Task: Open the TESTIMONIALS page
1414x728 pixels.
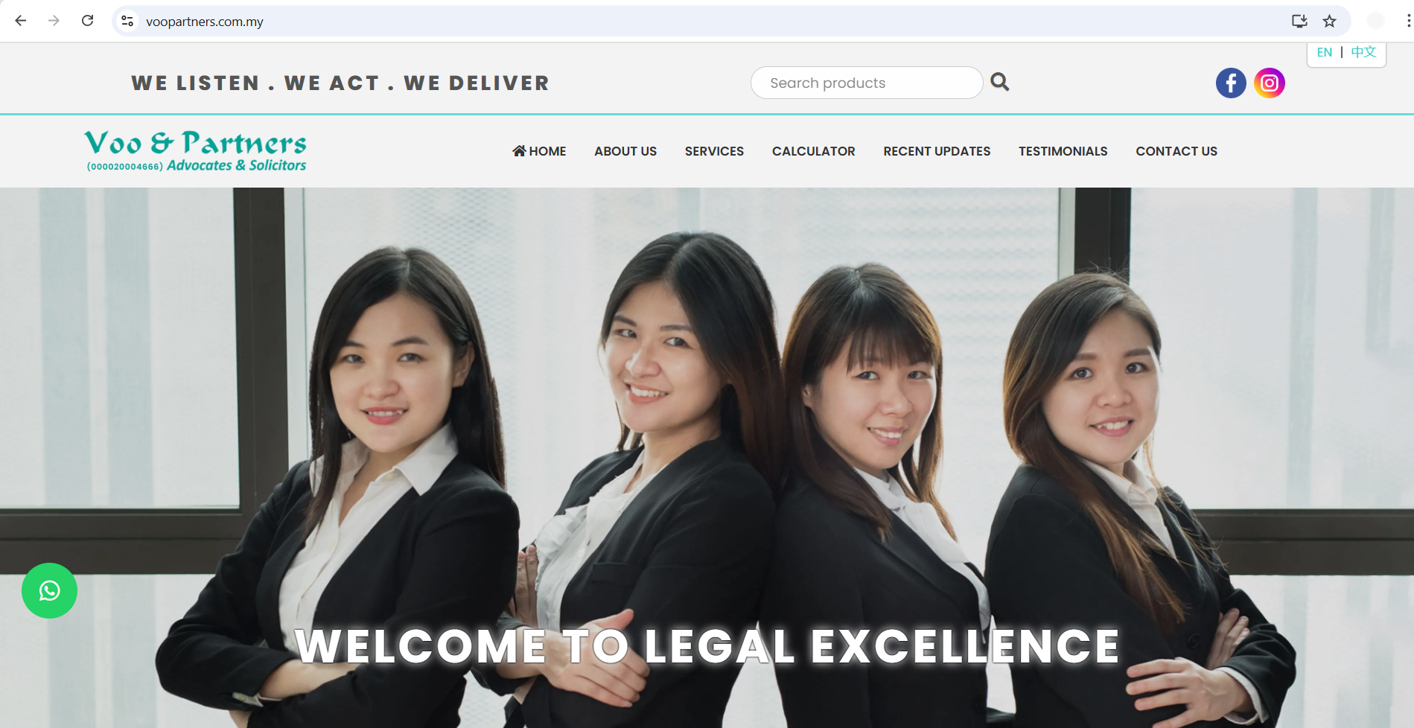Action: (1063, 151)
